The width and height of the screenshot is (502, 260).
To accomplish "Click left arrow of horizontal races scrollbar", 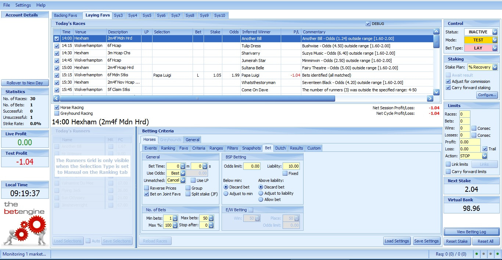I will click(x=56, y=99).
